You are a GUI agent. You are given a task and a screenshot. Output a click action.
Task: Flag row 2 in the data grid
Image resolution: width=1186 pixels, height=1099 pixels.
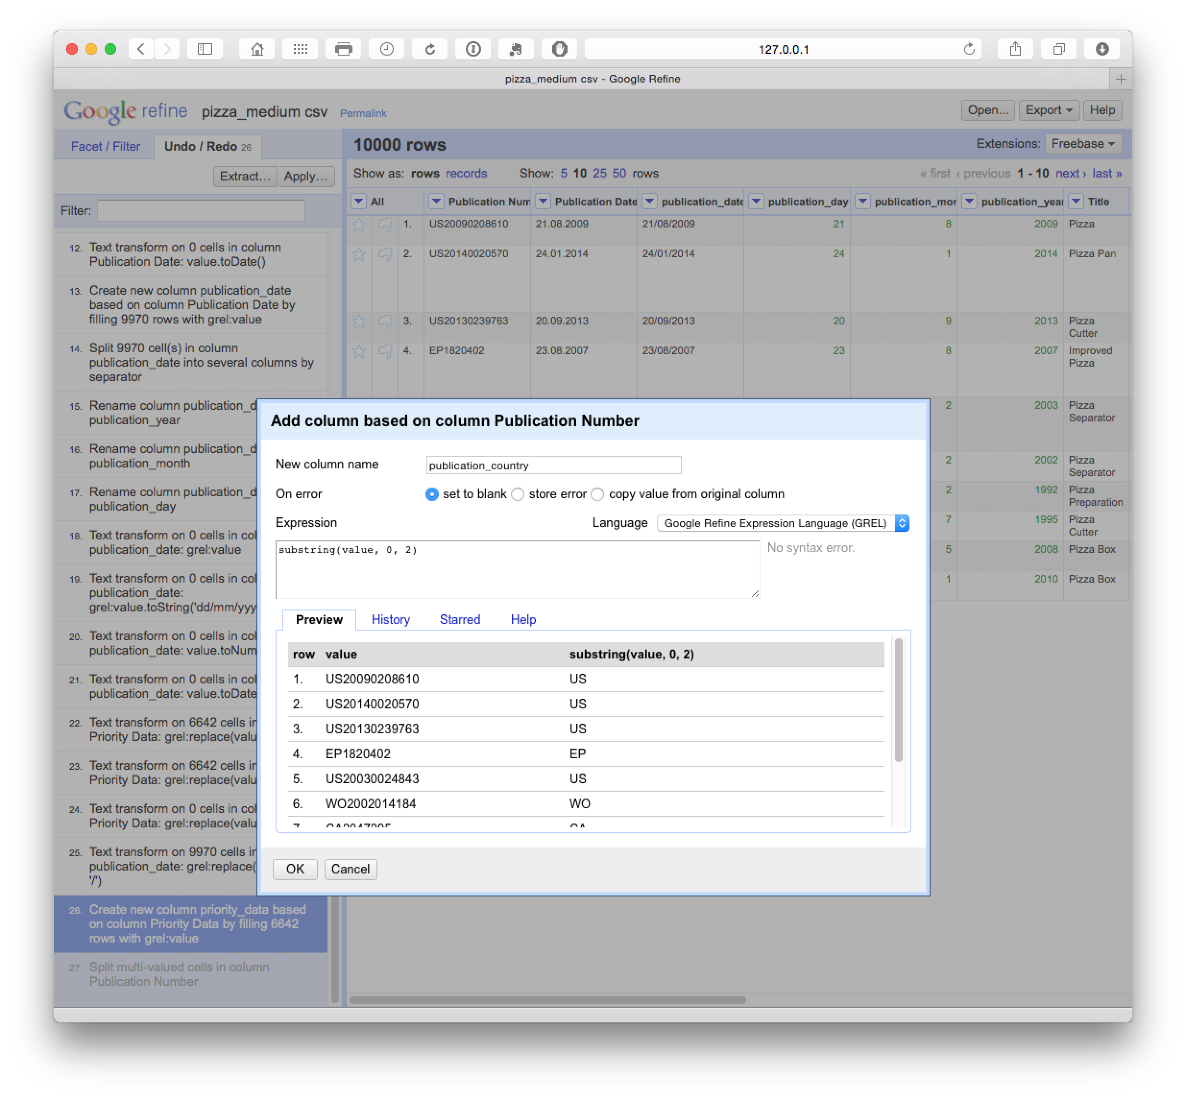pos(385,254)
